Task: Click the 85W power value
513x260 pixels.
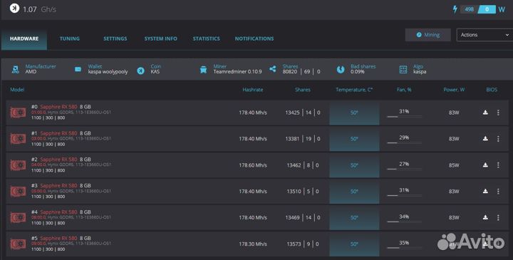Action: point(454,165)
